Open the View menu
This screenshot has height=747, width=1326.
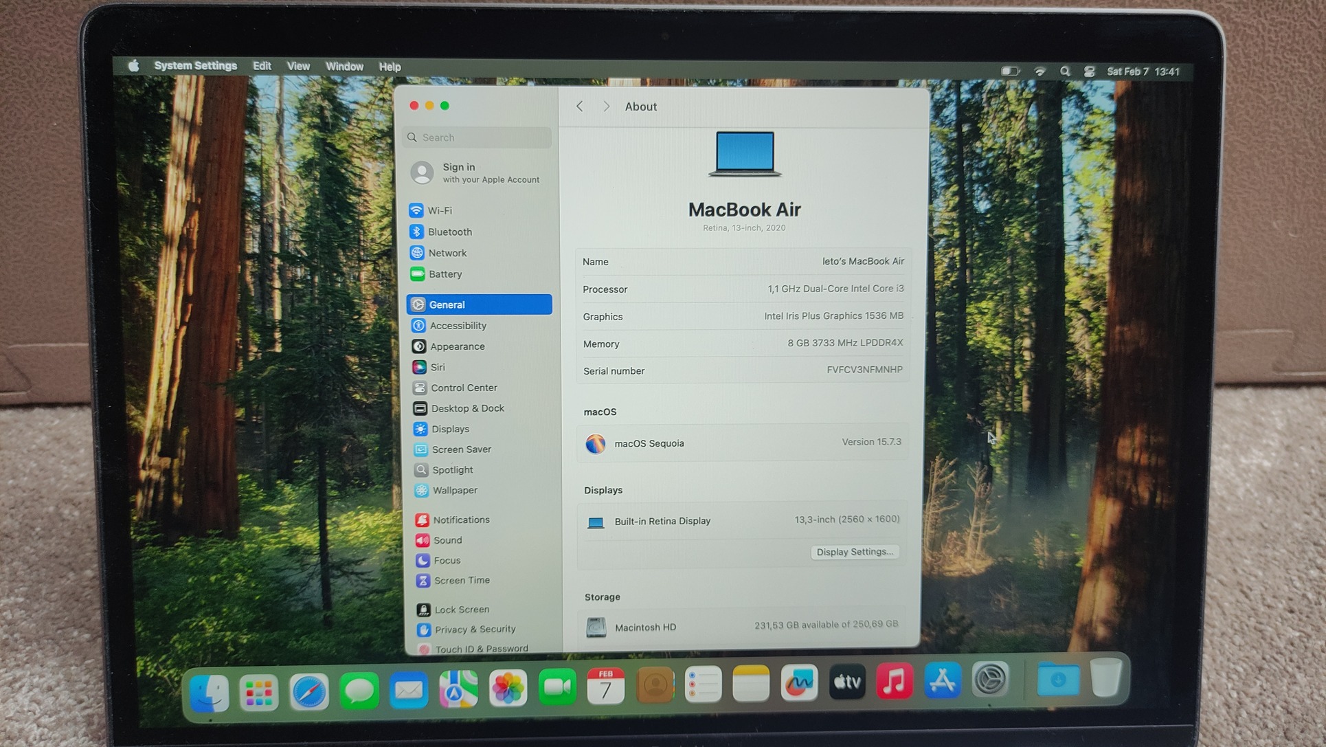(x=298, y=67)
